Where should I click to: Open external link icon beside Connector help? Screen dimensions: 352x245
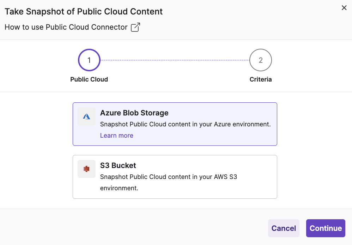tap(135, 27)
